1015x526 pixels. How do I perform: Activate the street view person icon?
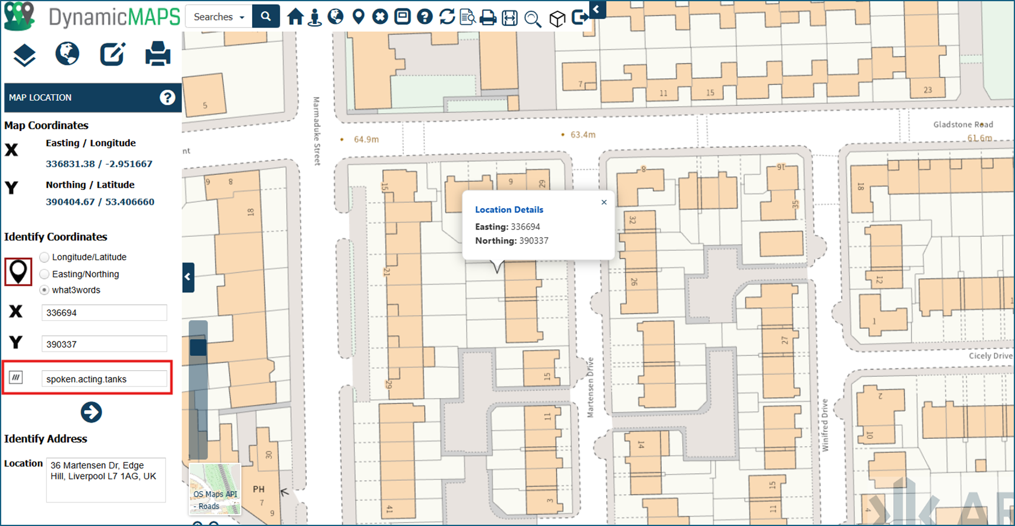tap(315, 17)
